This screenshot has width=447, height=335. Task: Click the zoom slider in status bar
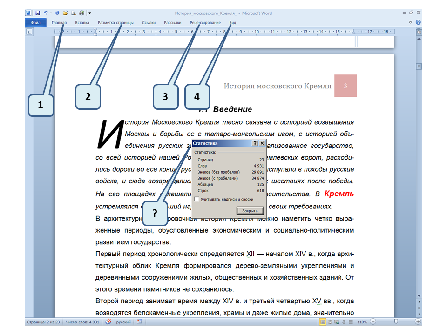pos(396,322)
